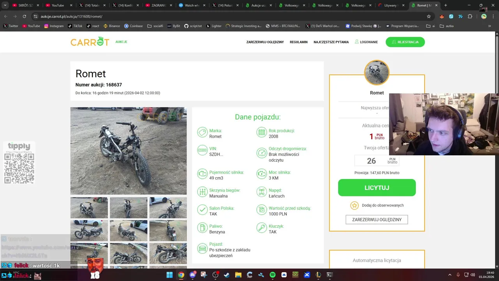
Task: Open Najczęstsze pytania
Action: click(331, 42)
